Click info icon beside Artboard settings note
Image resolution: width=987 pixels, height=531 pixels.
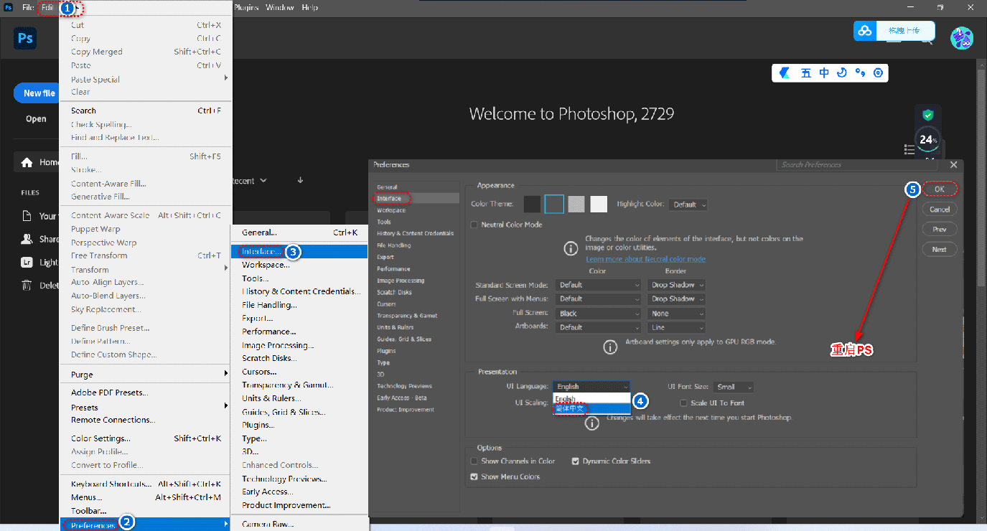(610, 347)
